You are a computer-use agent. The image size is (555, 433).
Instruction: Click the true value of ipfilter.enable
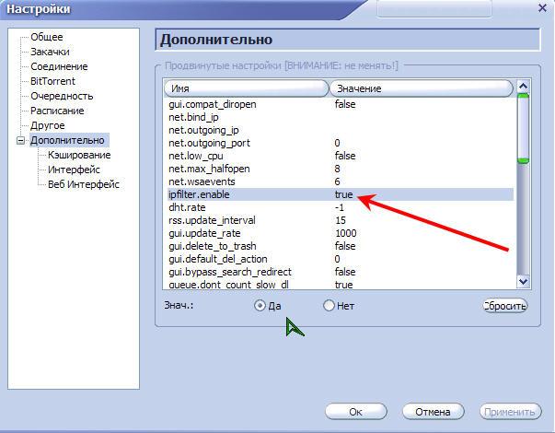point(343,194)
